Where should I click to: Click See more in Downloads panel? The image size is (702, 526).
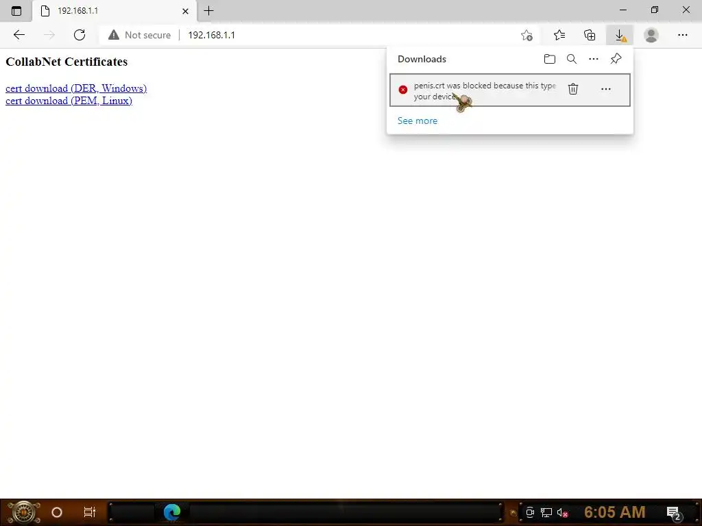click(417, 121)
